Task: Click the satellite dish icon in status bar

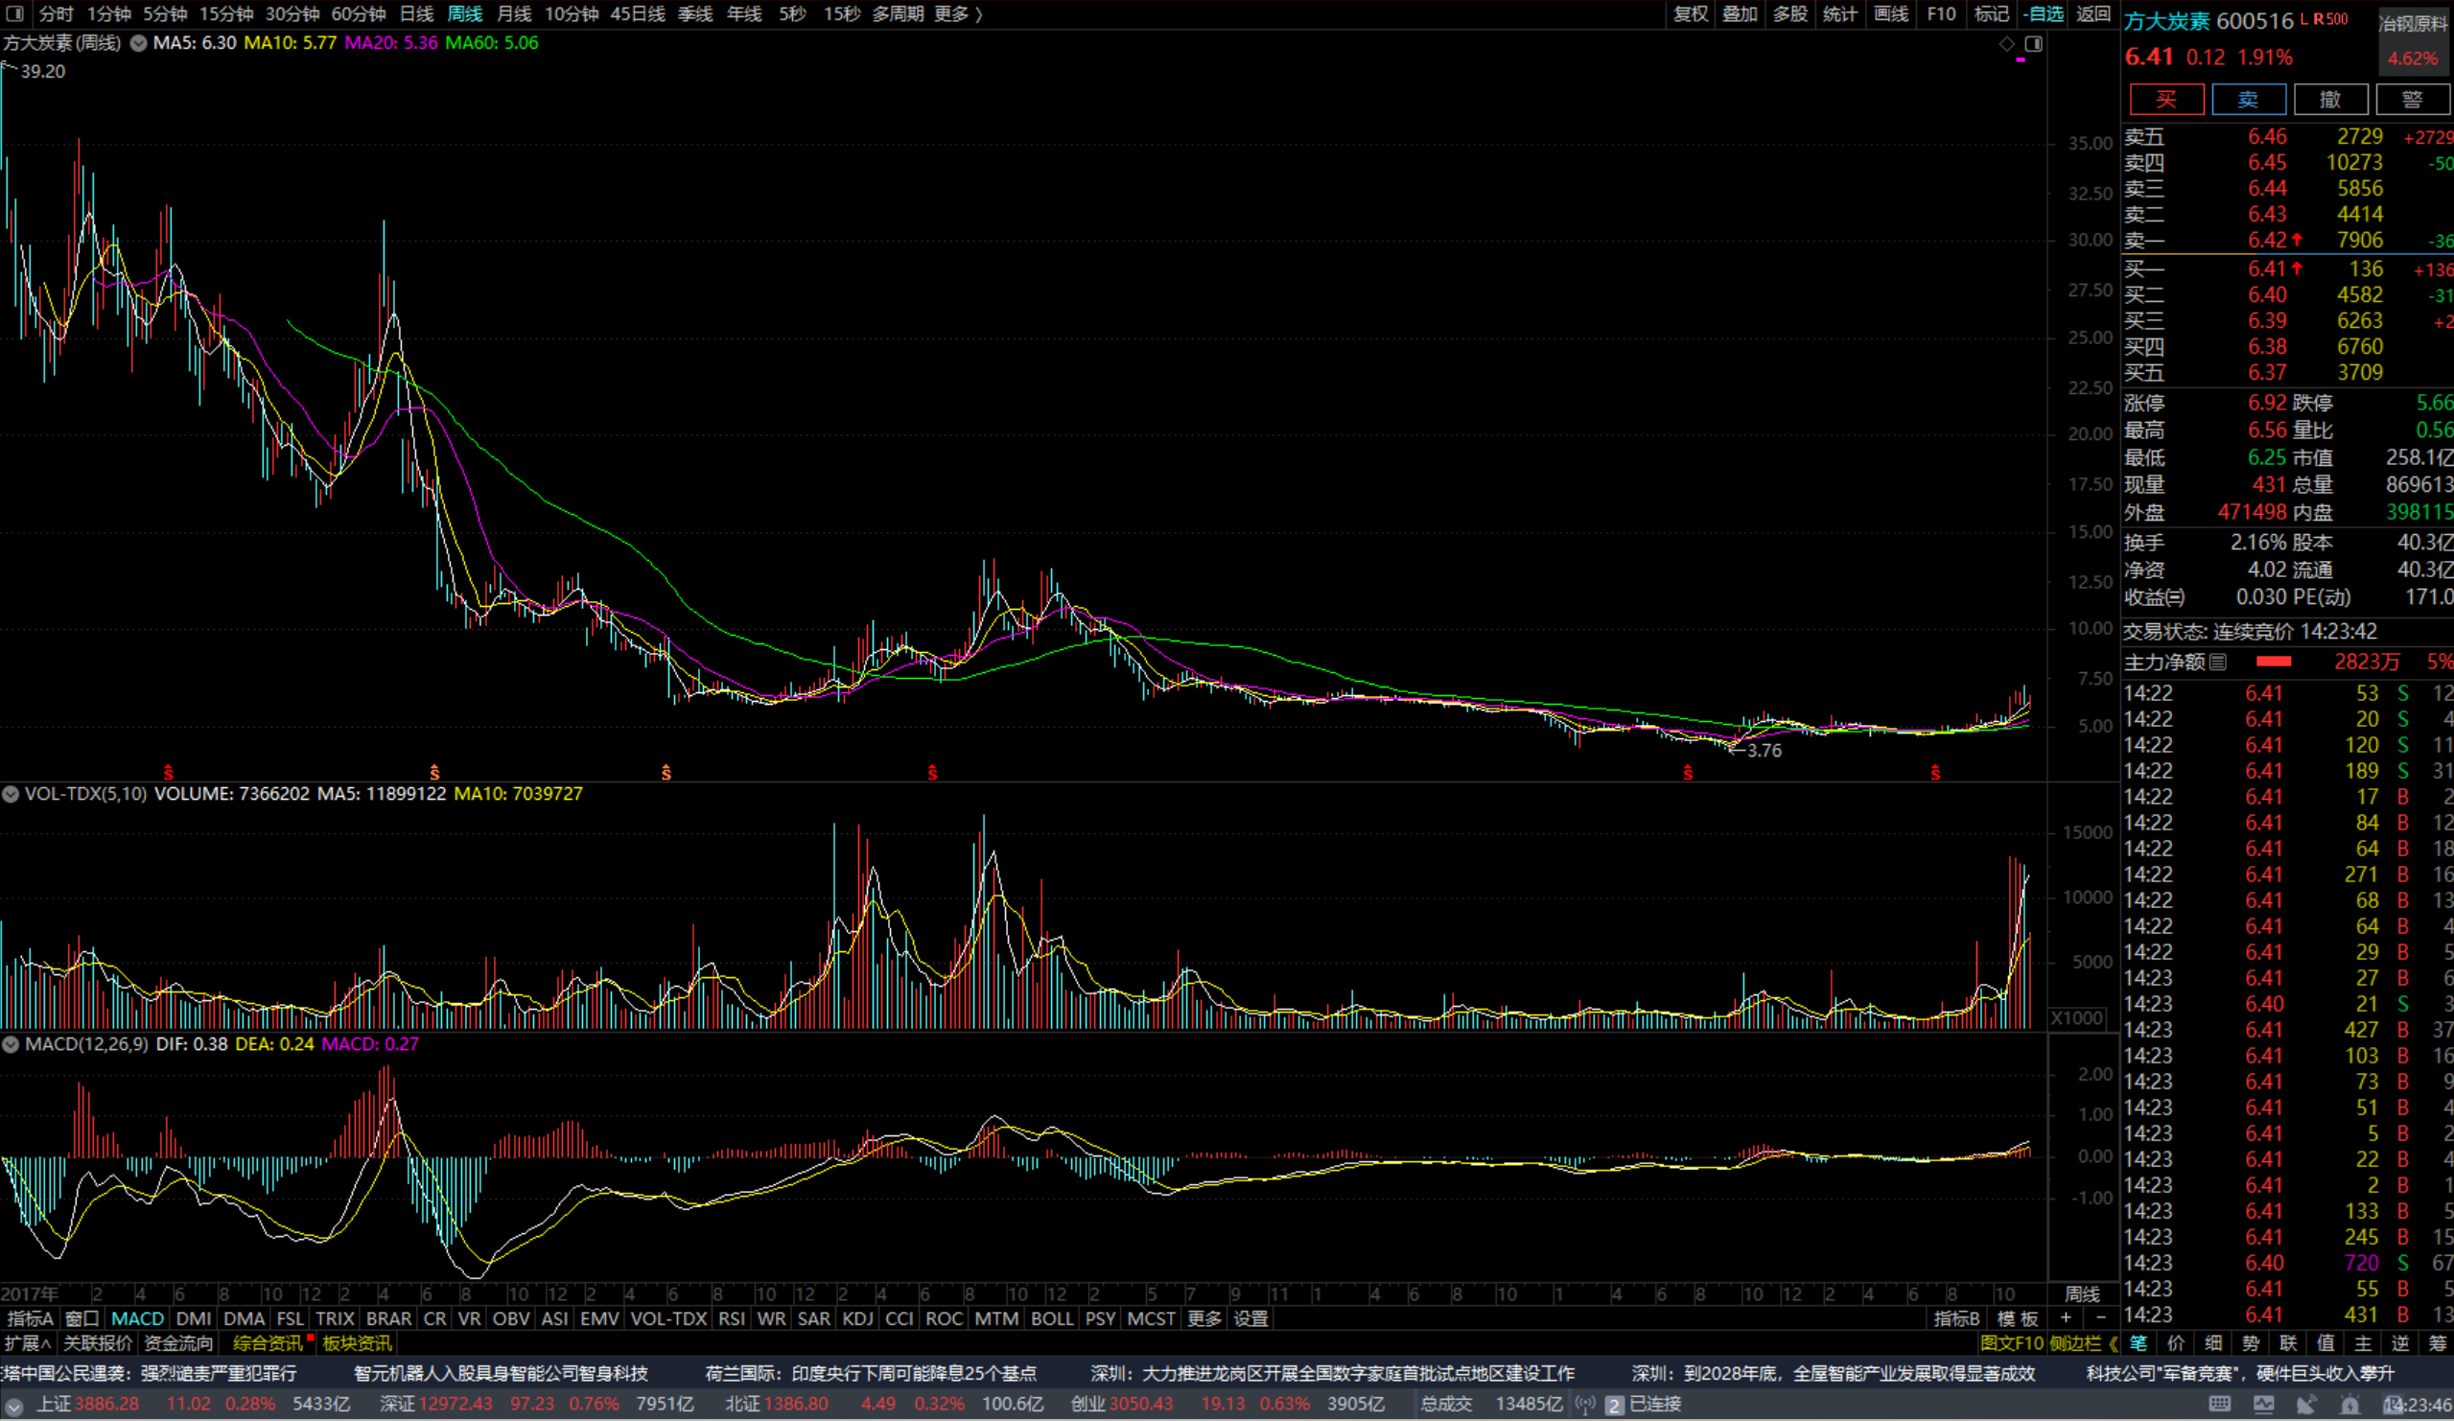Action: click(2306, 1405)
